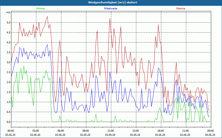The image size is (222, 138).
Task: Select the green 'Minima' legend label
Action: coord(41,9)
